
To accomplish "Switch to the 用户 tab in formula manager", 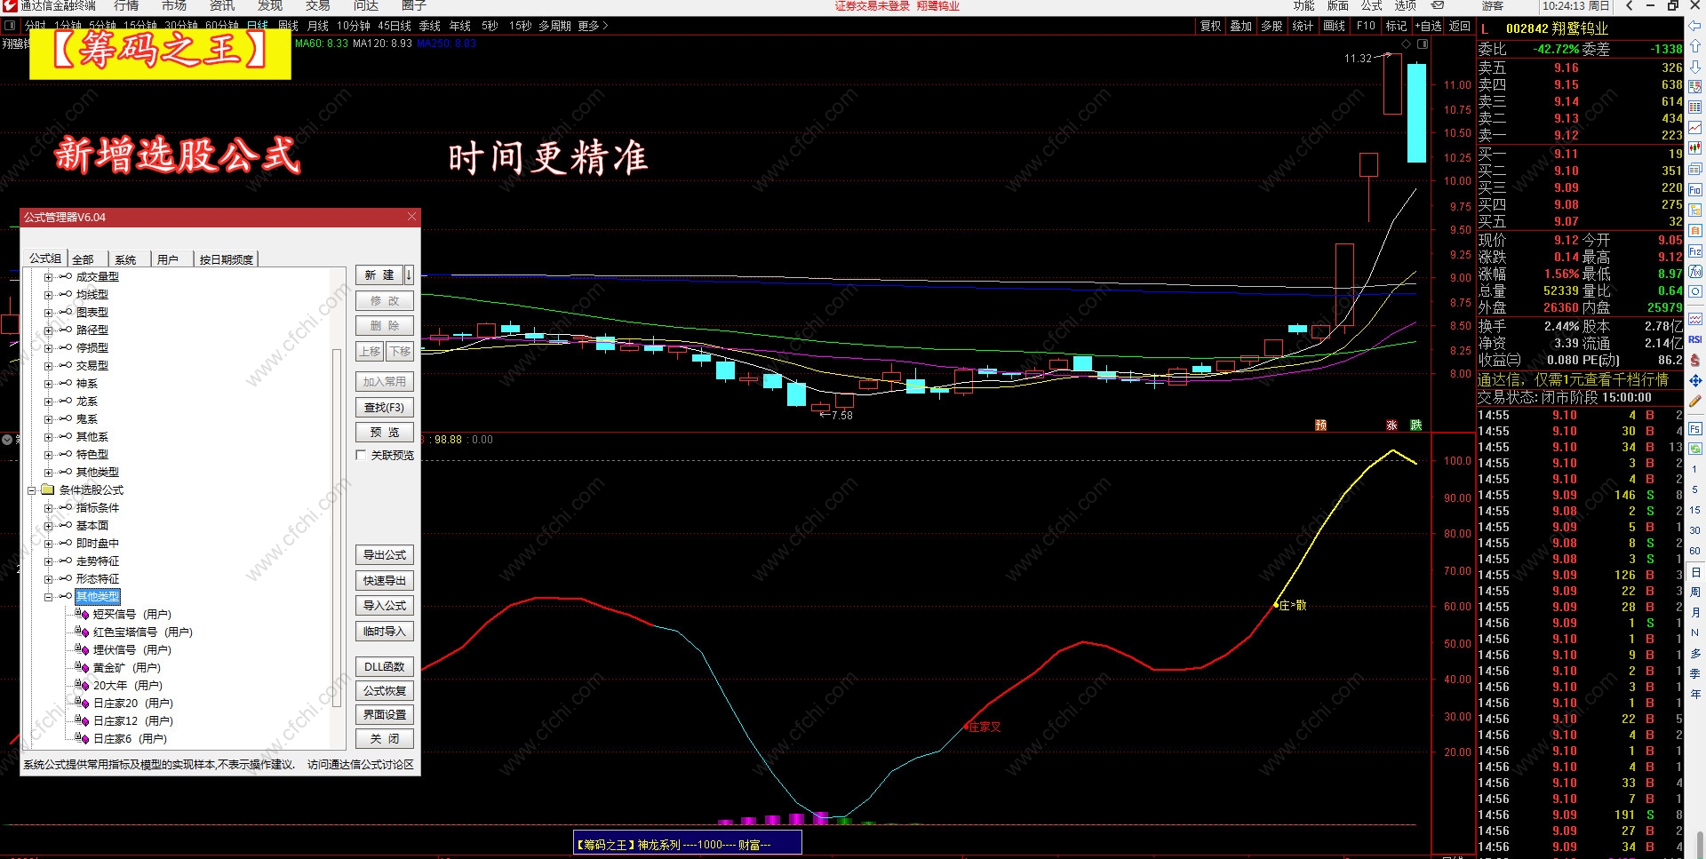I will click(x=168, y=259).
